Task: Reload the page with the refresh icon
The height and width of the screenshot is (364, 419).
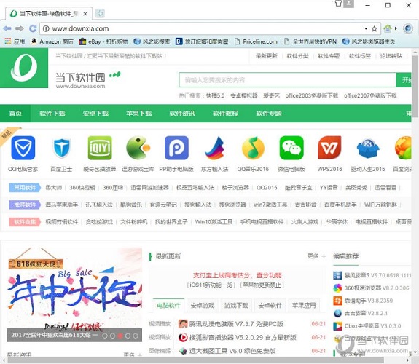Action: point(33,28)
